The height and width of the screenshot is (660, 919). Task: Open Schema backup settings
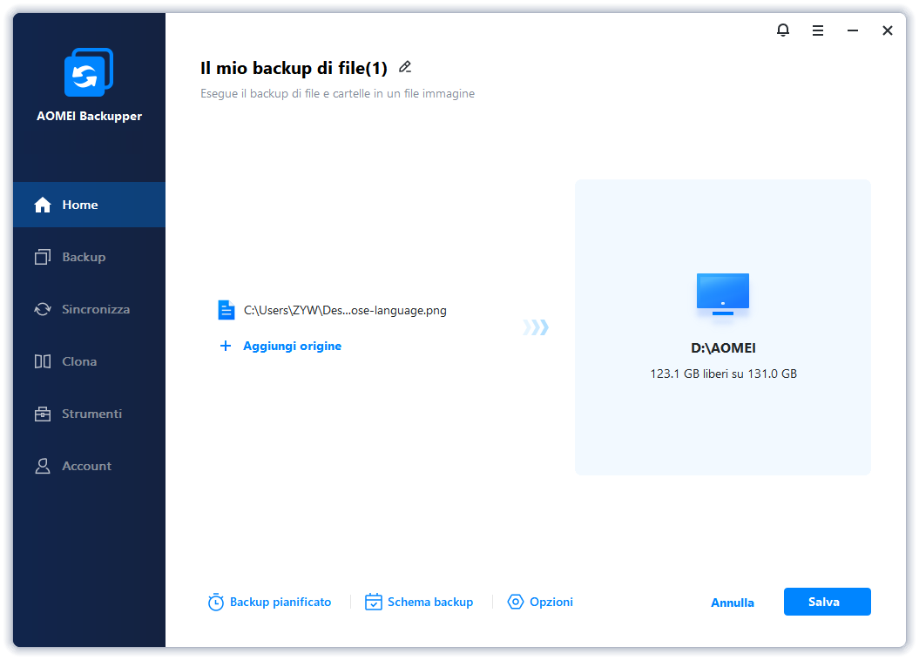tap(419, 602)
